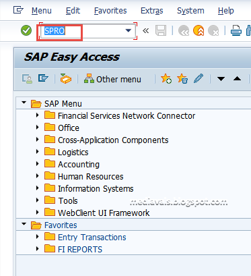
Task: Collapse the Favorites tree node
Action: [24, 224]
